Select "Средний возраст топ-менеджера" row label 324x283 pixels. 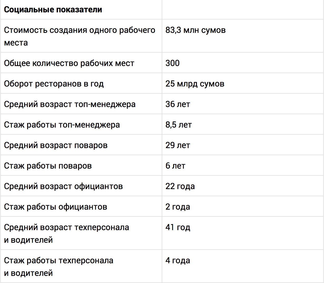(x=70, y=104)
